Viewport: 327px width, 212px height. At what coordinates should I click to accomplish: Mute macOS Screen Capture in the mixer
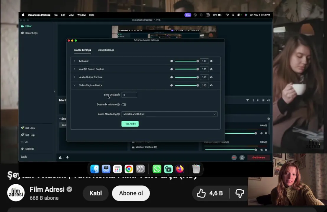point(261,150)
